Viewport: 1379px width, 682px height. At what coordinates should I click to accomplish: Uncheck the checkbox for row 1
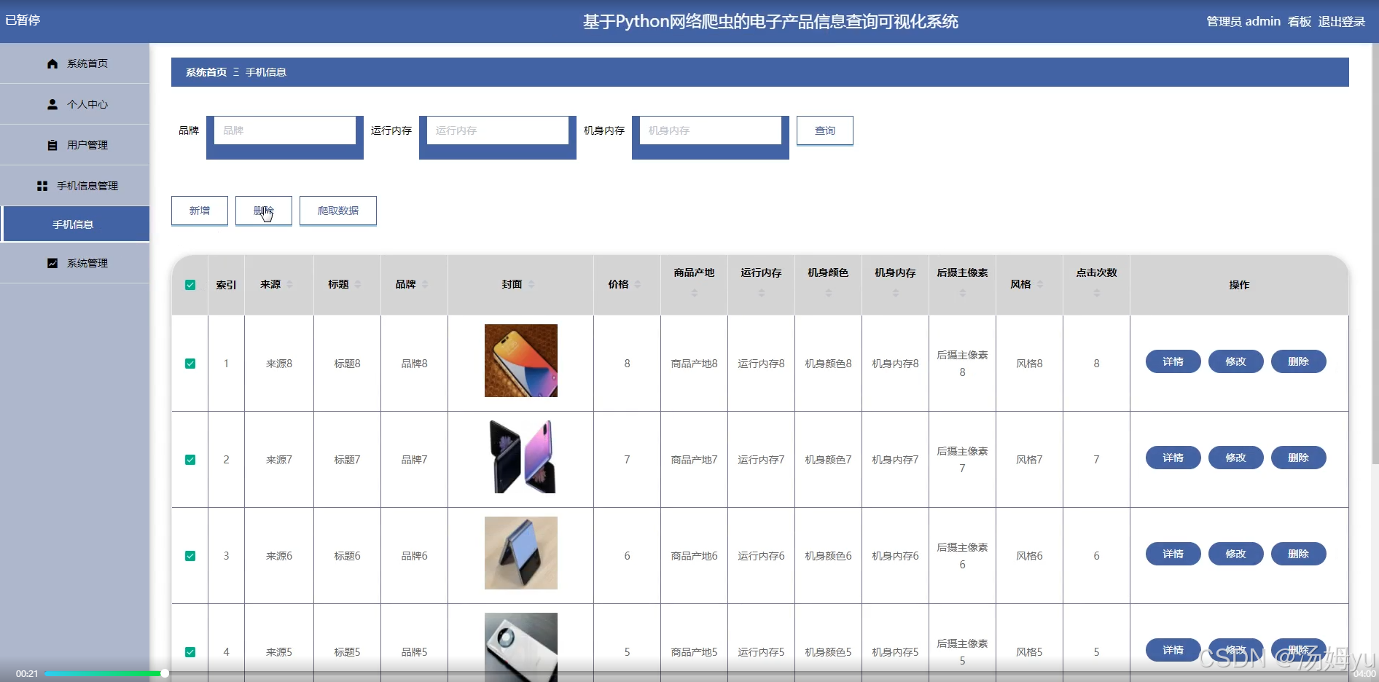(190, 364)
